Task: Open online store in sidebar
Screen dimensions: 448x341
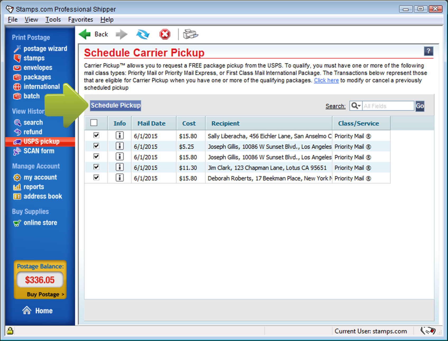Action: 35,223
